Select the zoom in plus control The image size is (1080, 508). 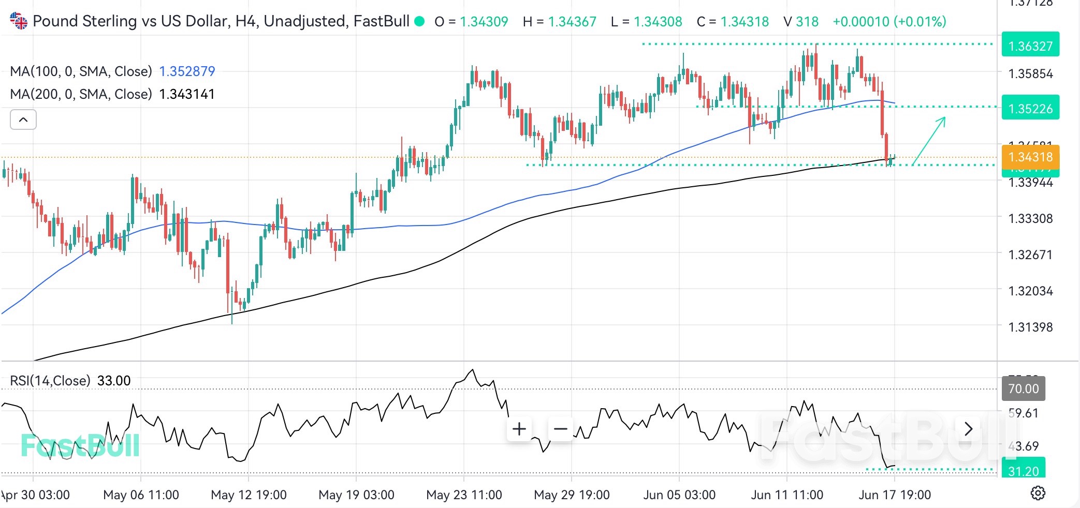coord(518,428)
